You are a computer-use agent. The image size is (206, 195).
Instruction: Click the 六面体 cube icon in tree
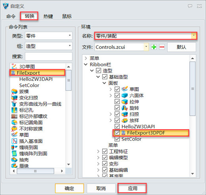(x=124, y=96)
